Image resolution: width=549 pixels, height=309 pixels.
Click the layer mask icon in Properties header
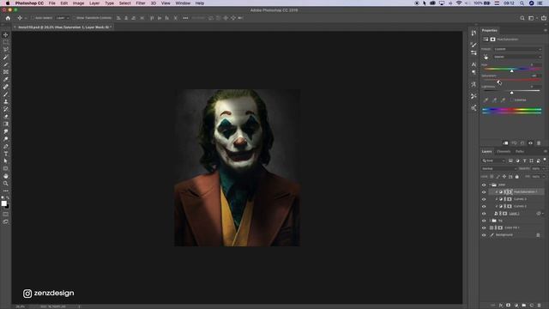(492, 39)
